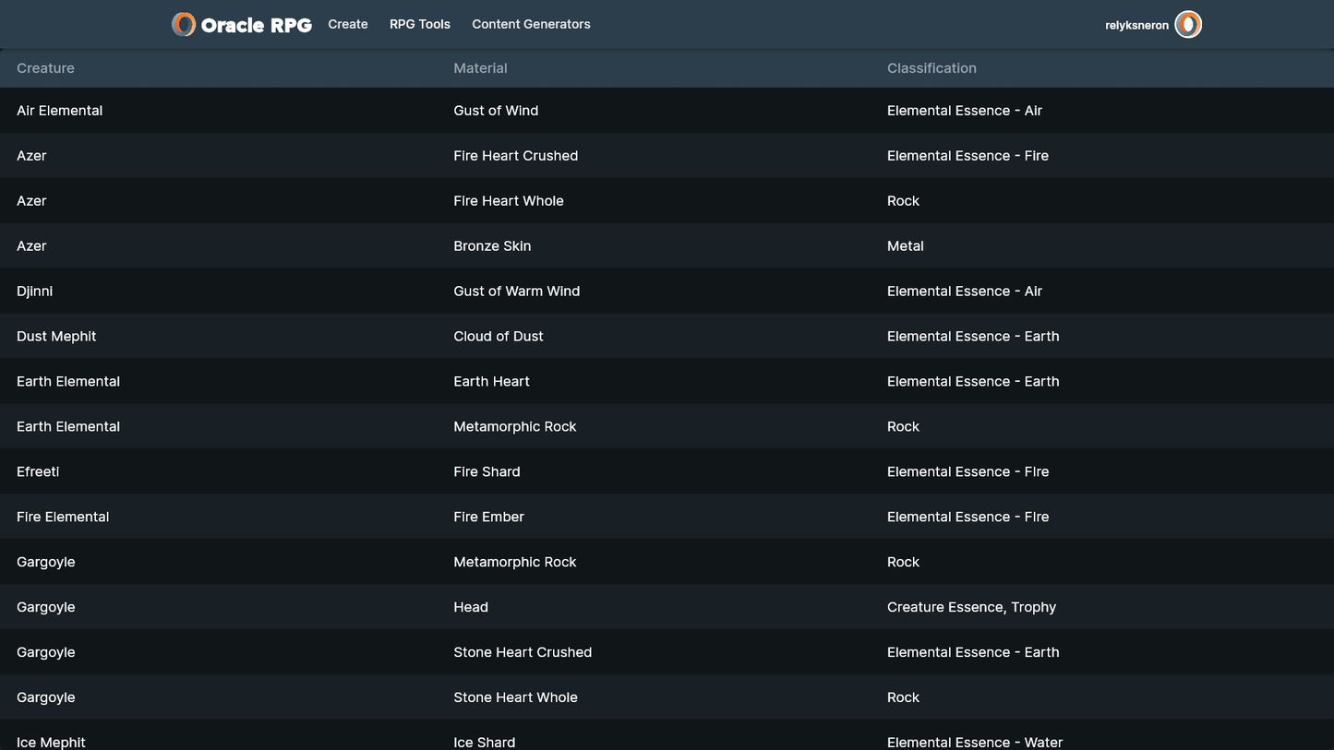Click the Oracle RPG title text
Image resolution: width=1334 pixels, height=750 pixels.
pyautogui.click(x=256, y=26)
